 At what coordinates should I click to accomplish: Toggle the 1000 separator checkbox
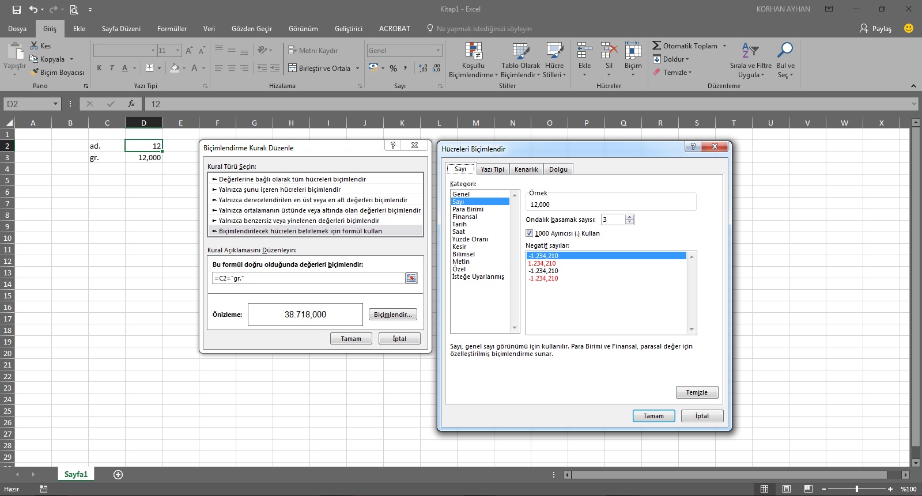[x=530, y=233]
